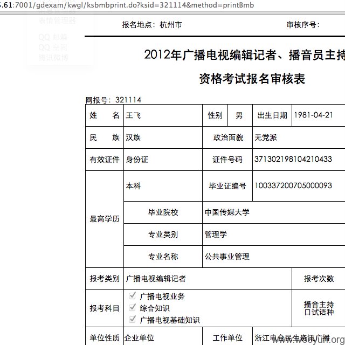Viewport: 345px width, 345px height.
Task: Toggle the 广播电视业务 checkbox
Action: [x=132, y=295]
